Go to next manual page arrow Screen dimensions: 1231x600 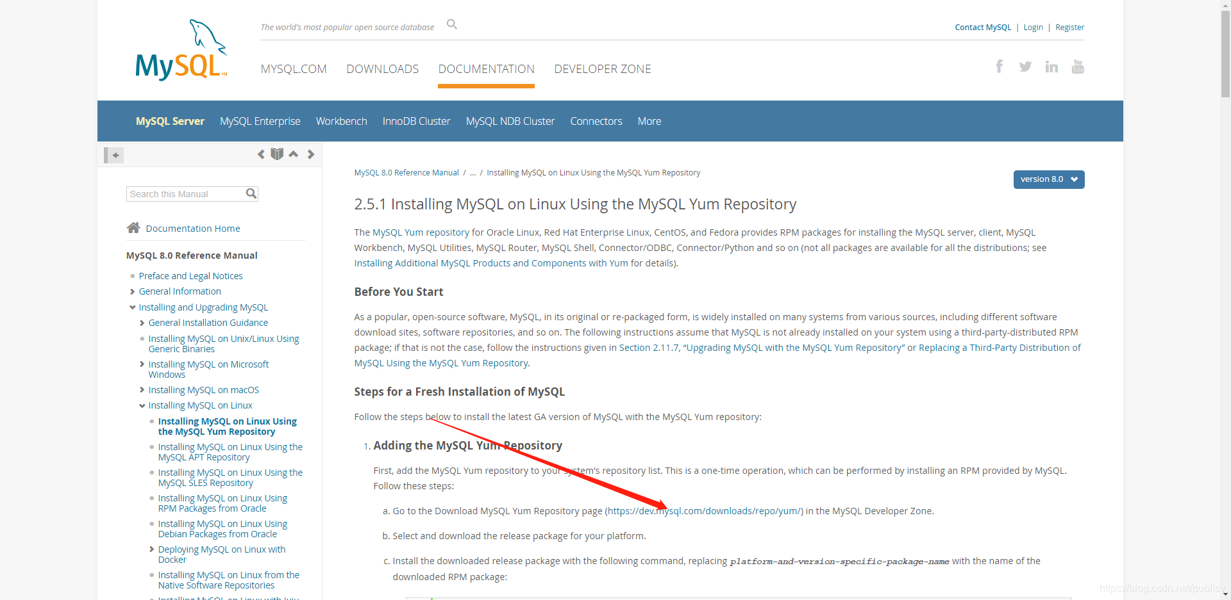tap(311, 154)
